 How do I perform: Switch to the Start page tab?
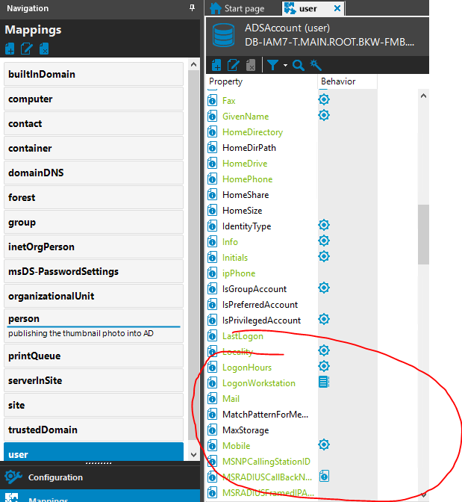[x=238, y=8]
